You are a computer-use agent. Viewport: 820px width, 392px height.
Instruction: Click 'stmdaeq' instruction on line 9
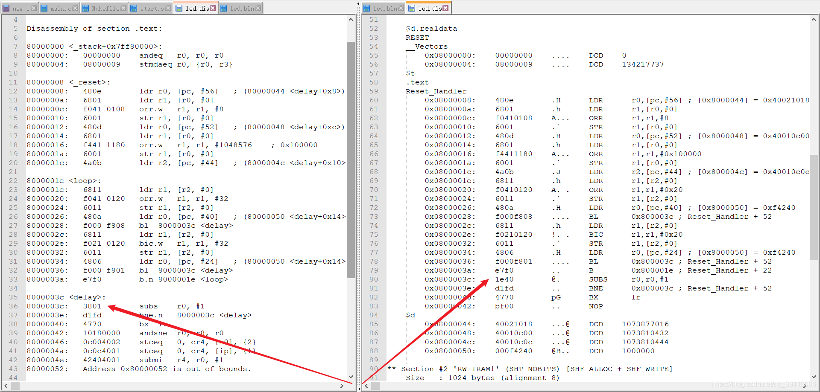tap(155, 64)
